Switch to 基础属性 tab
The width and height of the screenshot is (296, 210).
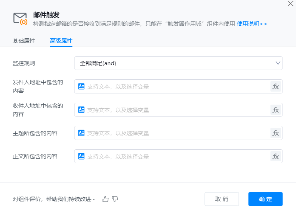24,41
